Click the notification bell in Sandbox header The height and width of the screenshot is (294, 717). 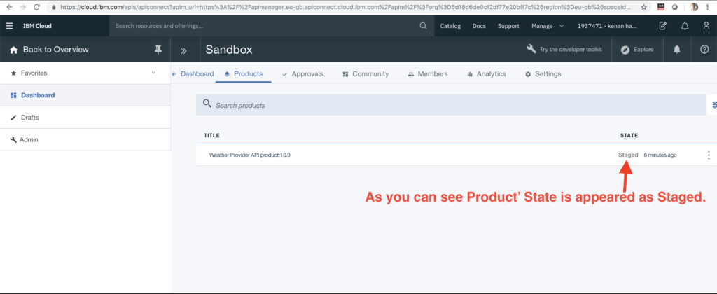(x=676, y=50)
